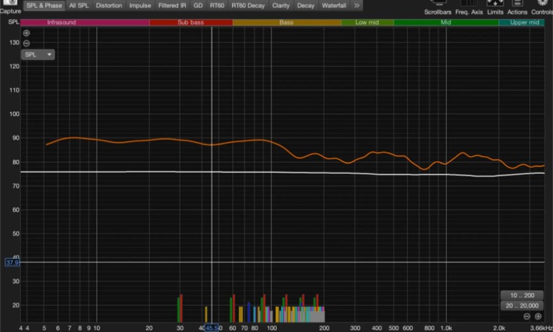Switch to the All SPL tab
553x332 pixels.
pos(79,6)
